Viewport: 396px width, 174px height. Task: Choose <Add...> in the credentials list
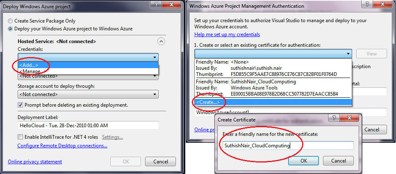88,65
